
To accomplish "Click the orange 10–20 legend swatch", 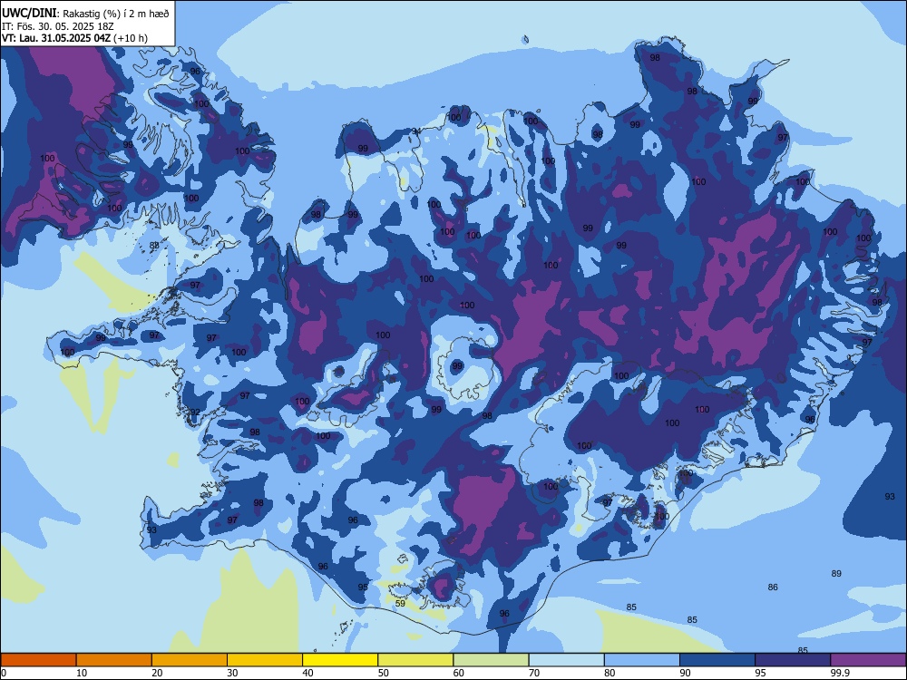I will 114,660.
